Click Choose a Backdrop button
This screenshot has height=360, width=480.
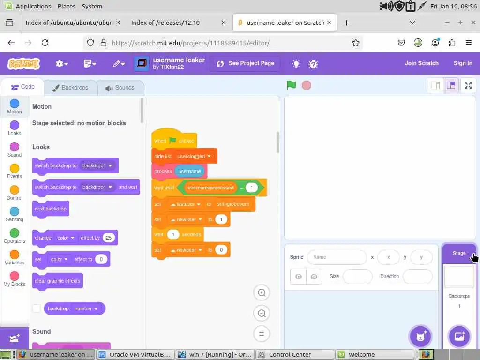[459, 337]
